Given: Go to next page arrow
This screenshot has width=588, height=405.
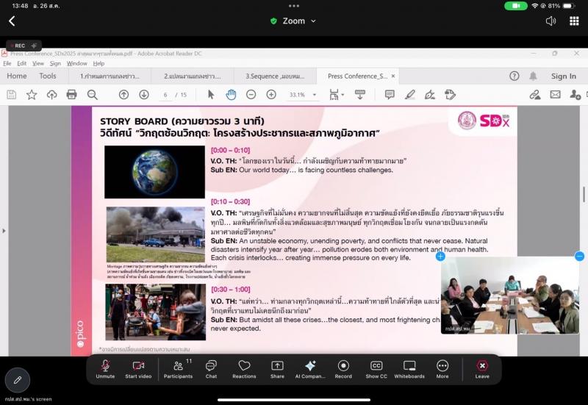Looking at the screenshot, I should (144, 95).
